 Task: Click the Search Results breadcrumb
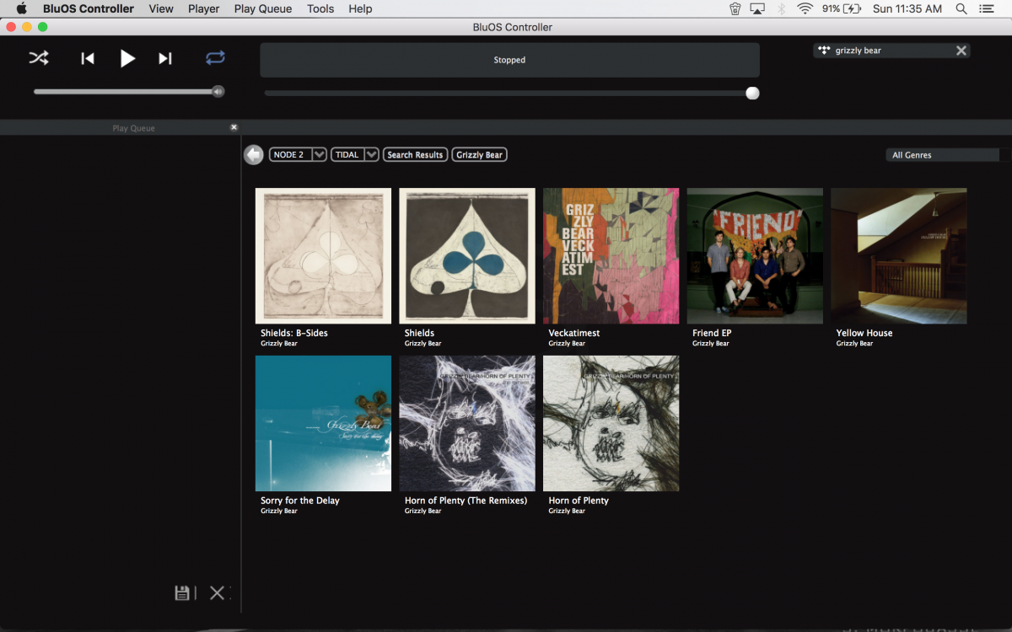click(415, 155)
